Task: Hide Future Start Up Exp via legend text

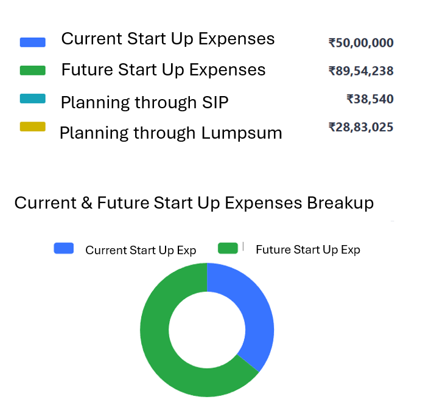Action: [x=307, y=250]
